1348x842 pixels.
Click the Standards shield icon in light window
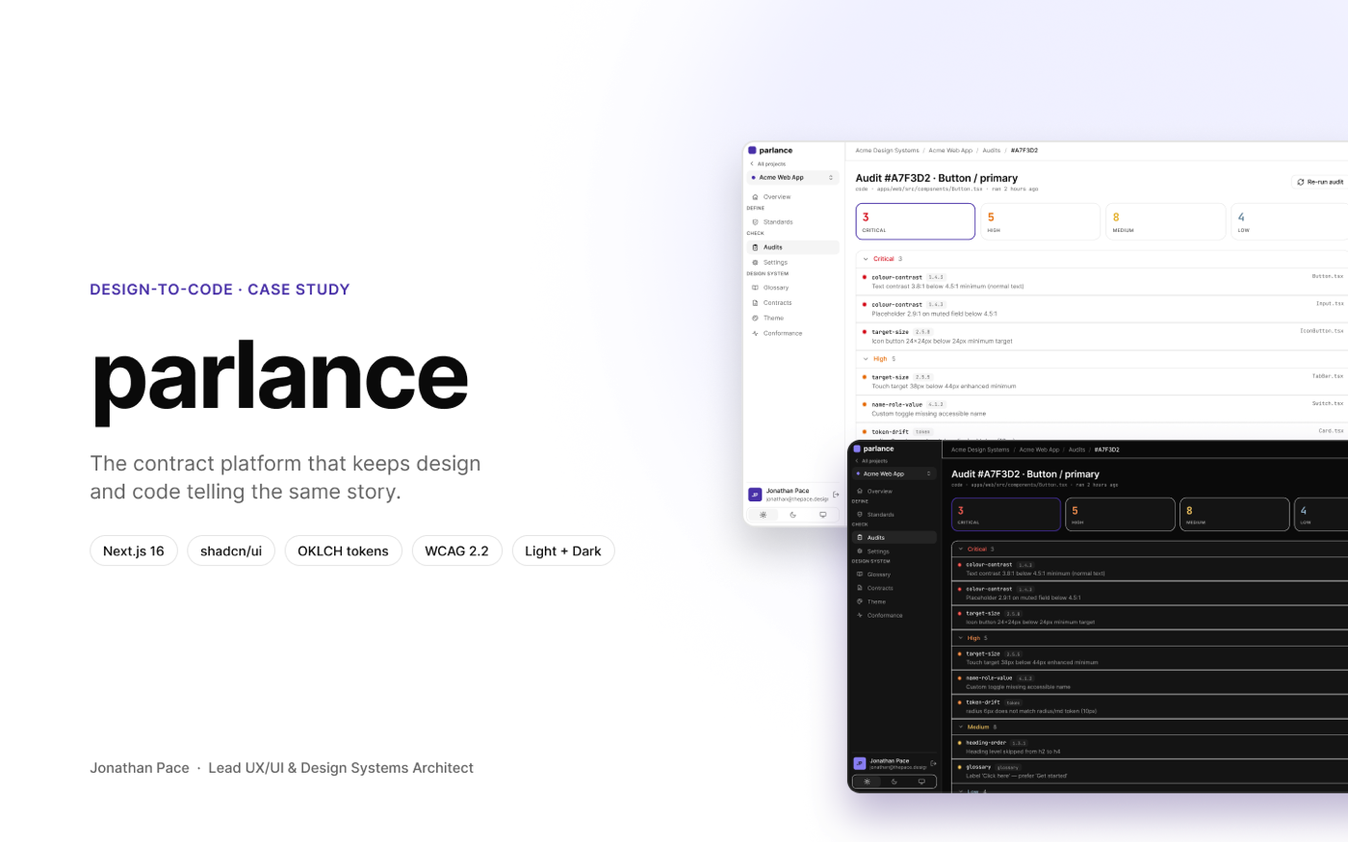[755, 222]
